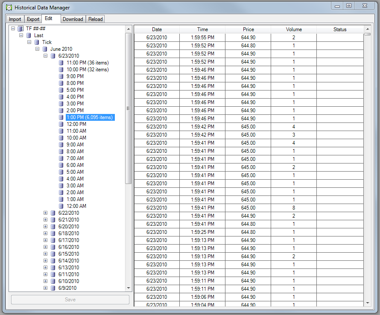
Task: Click the icon beside 1:00 PM (6,095 items)
Action: click(61, 117)
